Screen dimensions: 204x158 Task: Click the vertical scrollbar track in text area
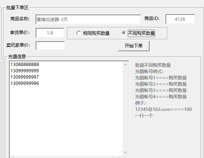[125, 108]
